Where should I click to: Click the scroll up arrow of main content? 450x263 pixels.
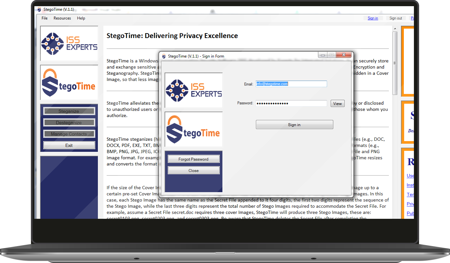point(395,34)
